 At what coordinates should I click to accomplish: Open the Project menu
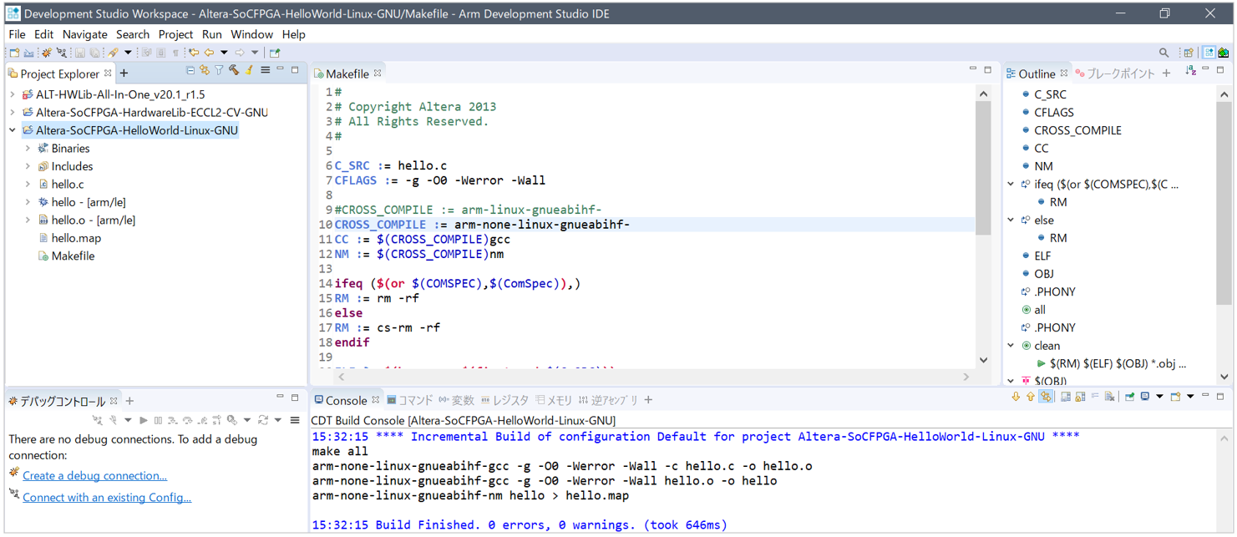(x=175, y=34)
